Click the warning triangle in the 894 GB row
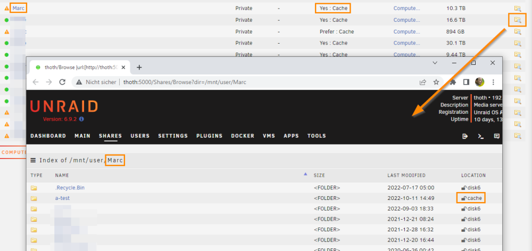Image resolution: width=532 pixels, height=251 pixels. point(6,31)
